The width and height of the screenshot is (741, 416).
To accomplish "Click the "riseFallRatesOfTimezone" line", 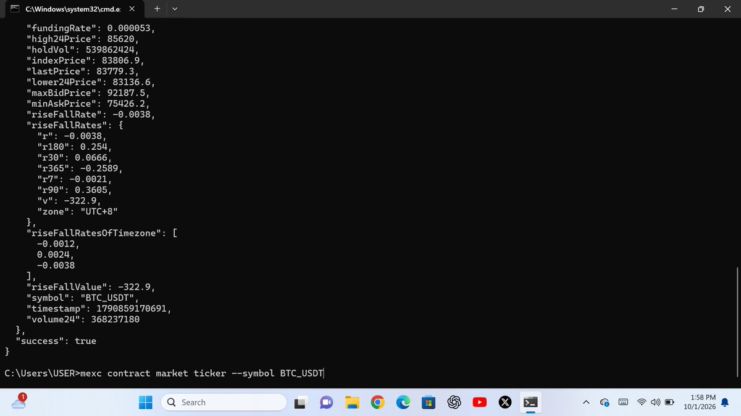I will click(x=102, y=233).
